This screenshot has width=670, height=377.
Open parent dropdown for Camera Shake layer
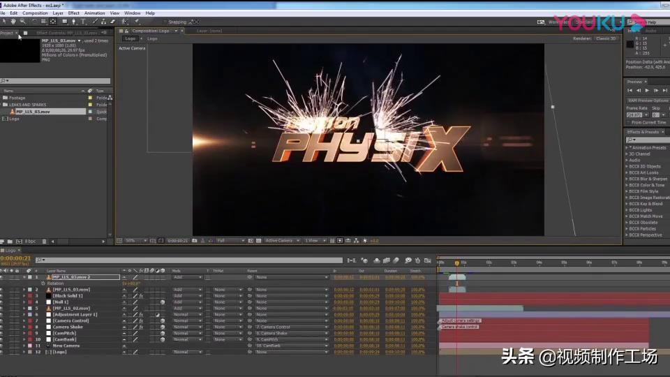click(292, 327)
